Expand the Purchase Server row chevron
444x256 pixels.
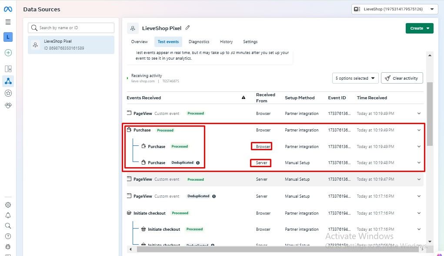(x=419, y=163)
